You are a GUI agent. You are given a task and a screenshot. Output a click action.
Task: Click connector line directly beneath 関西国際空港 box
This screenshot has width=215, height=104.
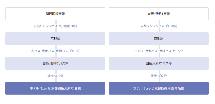click(56, 22)
